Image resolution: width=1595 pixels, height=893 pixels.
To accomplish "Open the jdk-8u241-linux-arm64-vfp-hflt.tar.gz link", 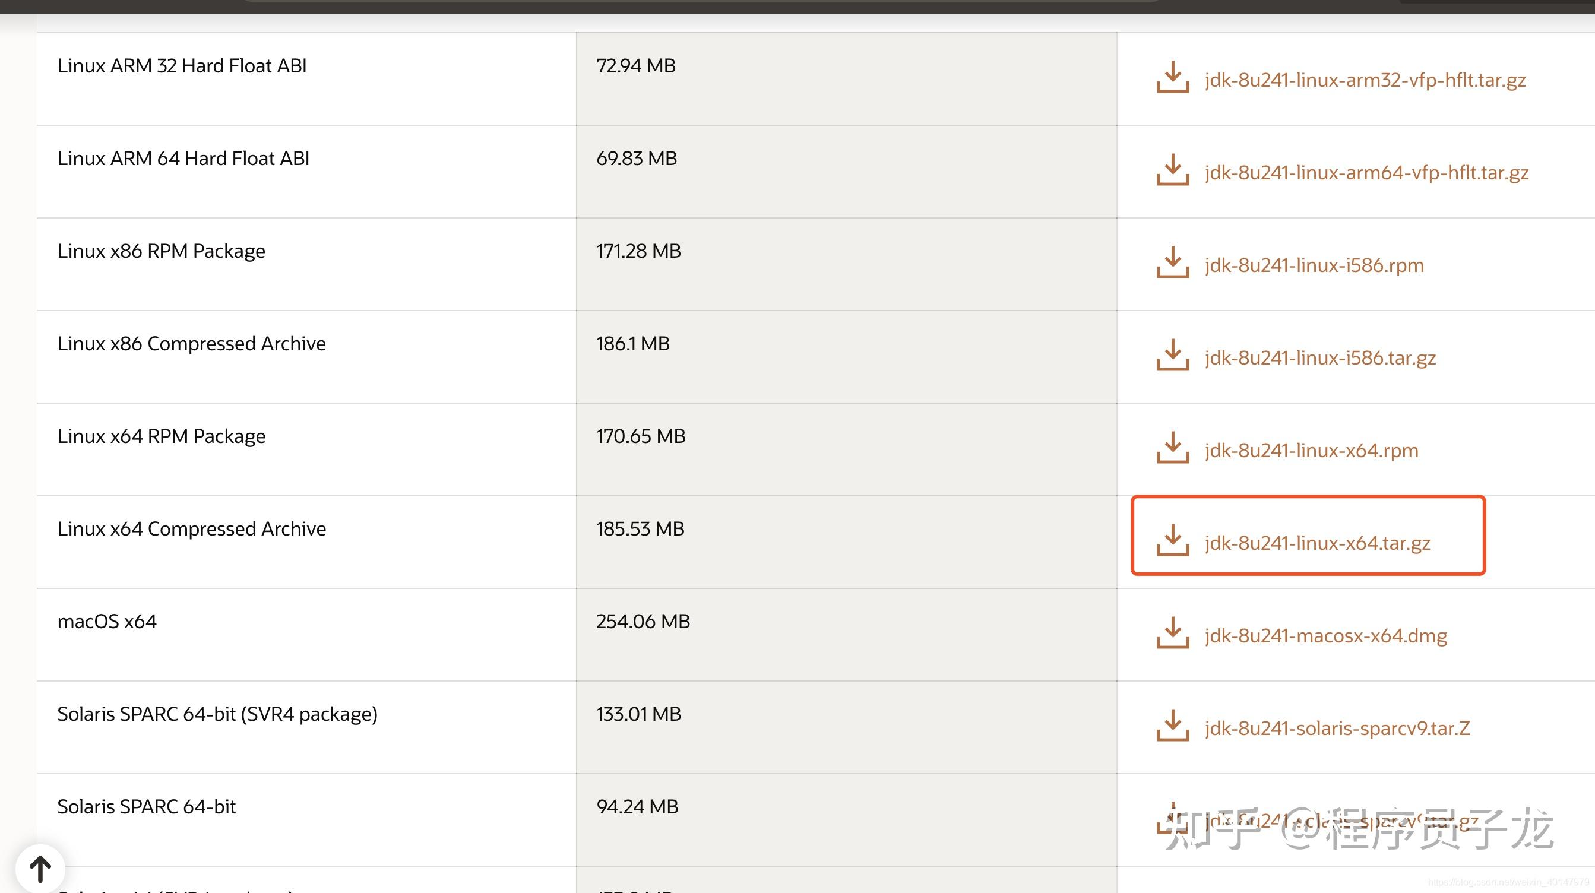I will (x=1366, y=172).
